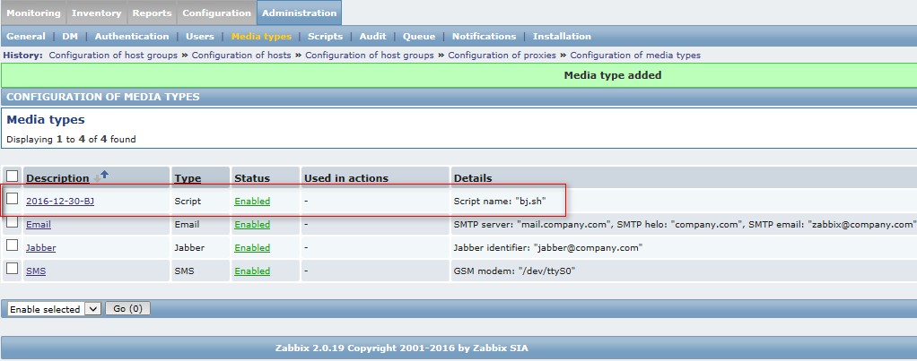Toggle the select-all checkbox in table header
This screenshot has height=361, width=917.
[12, 176]
